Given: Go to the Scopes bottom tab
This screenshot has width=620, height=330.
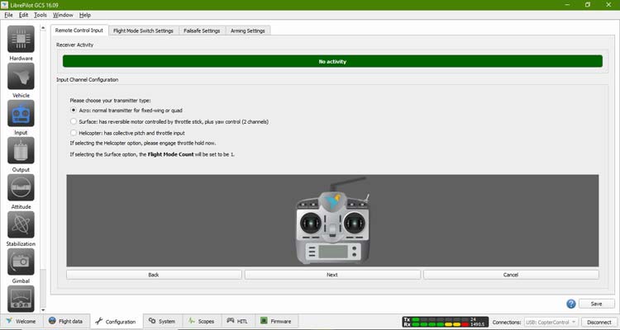Looking at the screenshot, I should pos(201,321).
